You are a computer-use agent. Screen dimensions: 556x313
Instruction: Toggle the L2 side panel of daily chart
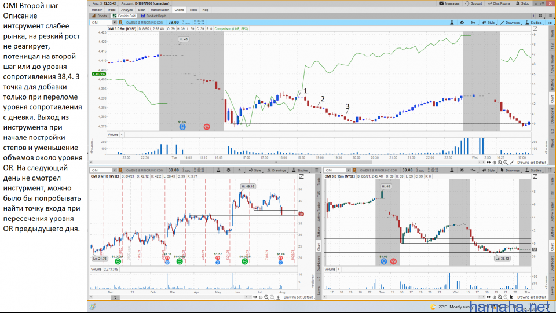[319, 279]
